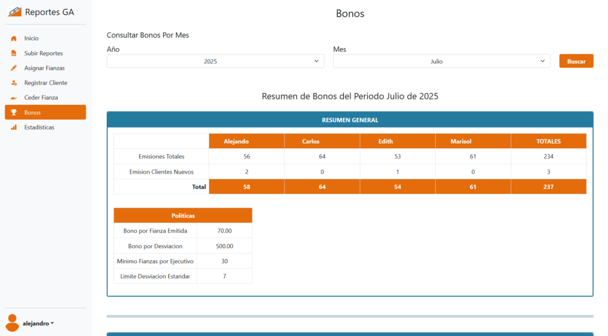Click the Reportes GA logo icon
The height and width of the screenshot is (336, 608).
[14, 12]
